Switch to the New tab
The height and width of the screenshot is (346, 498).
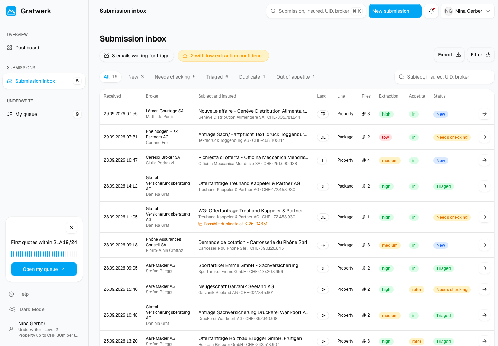coord(136,77)
